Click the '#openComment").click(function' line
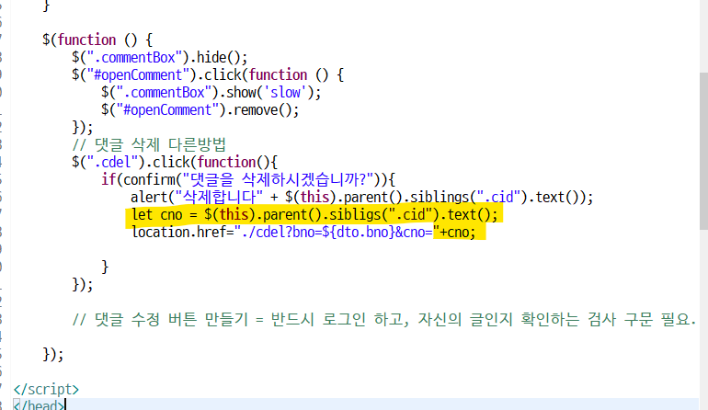This screenshot has height=410, width=708. 208,75
